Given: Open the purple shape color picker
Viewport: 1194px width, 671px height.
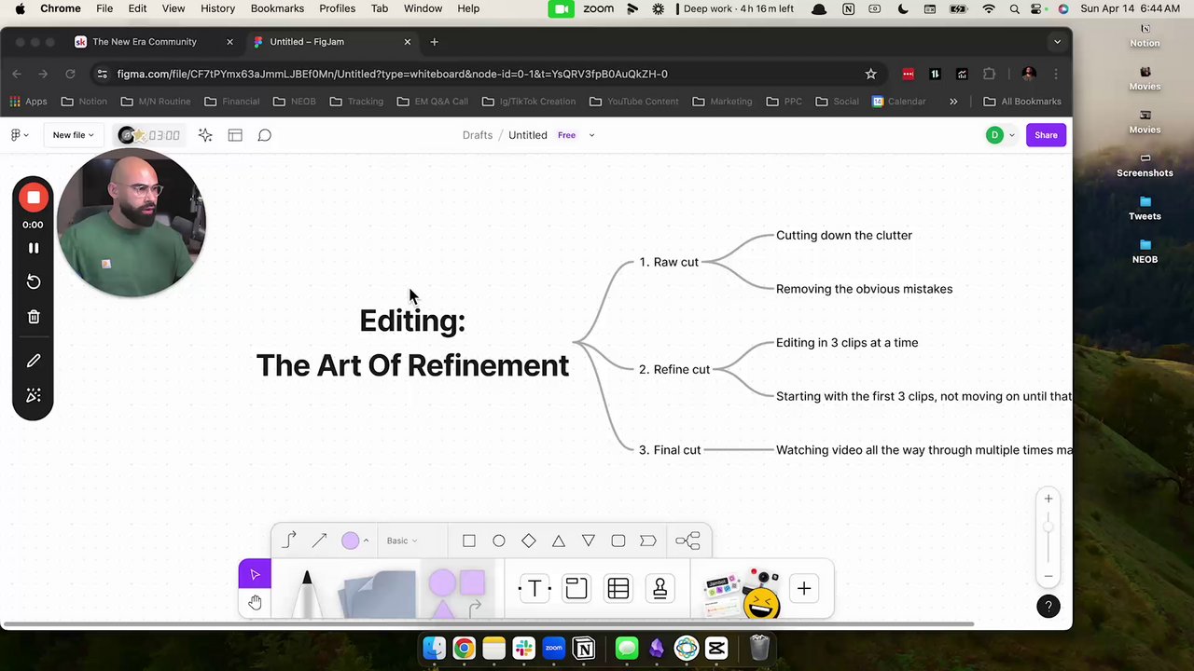Looking at the screenshot, I should coord(354,541).
